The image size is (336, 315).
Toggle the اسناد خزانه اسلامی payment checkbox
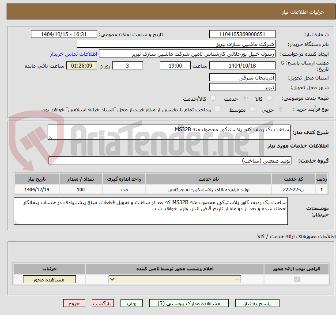(x=217, y=109)
